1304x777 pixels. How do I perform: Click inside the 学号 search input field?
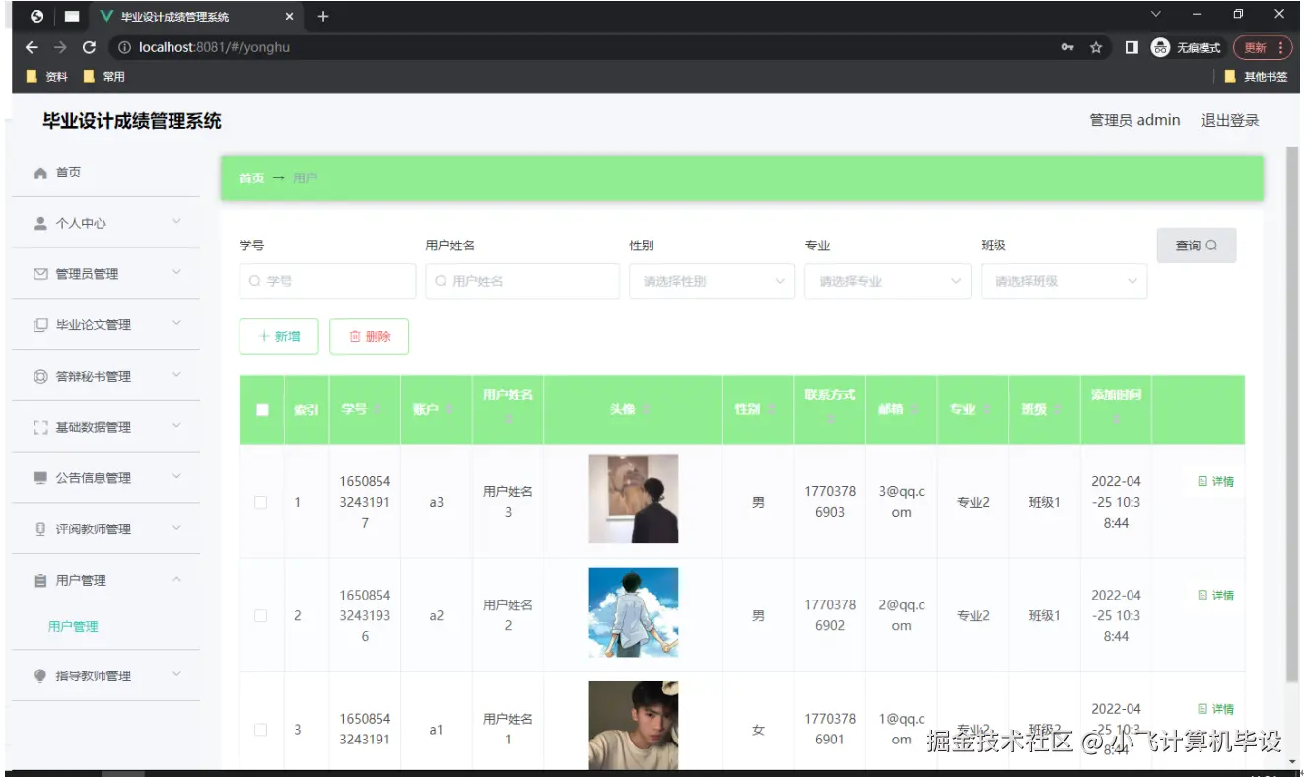point(327,281)
